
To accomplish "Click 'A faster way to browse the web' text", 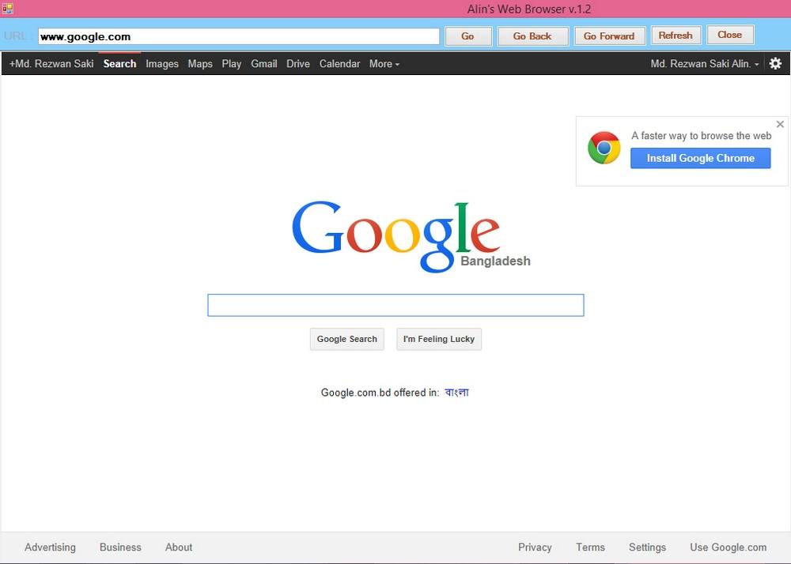I will (x=701, y=135).
